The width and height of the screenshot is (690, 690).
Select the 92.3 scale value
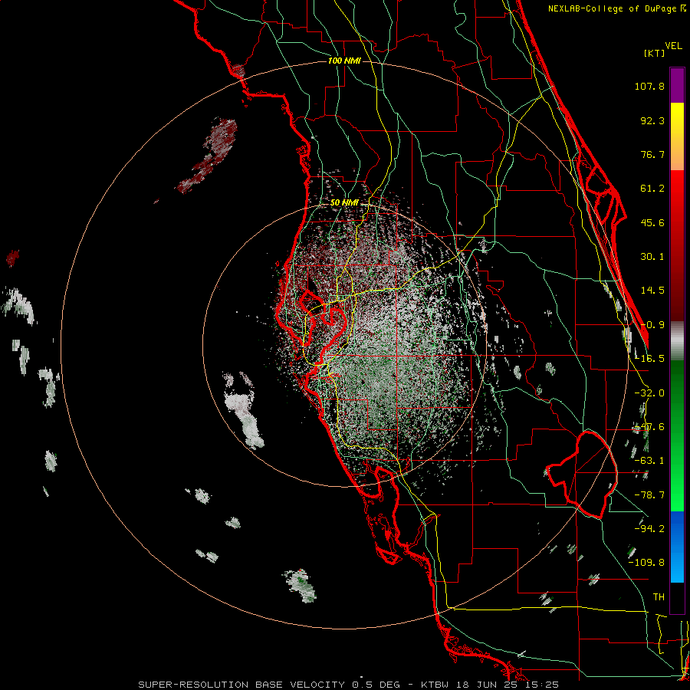652,120
